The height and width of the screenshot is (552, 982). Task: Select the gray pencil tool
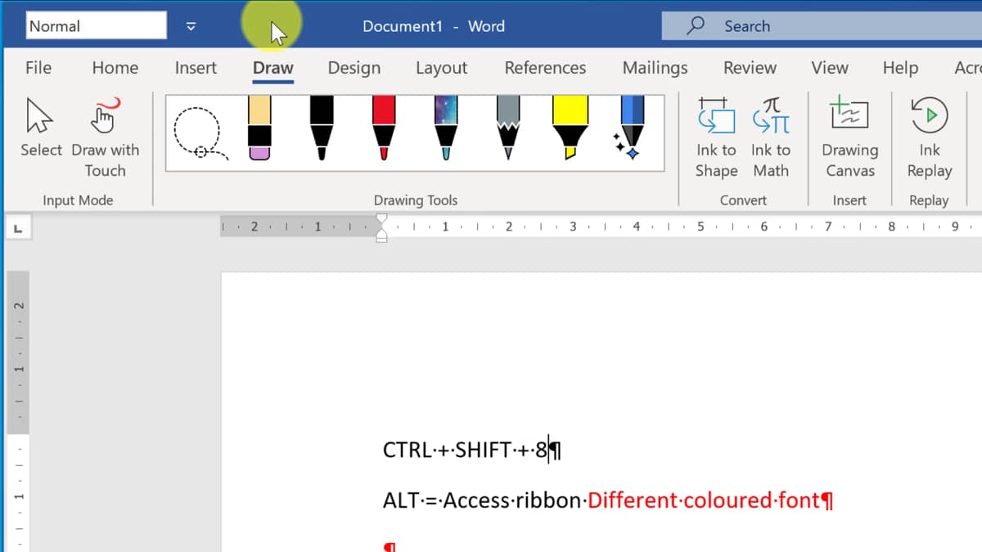[x=508, y=128]
